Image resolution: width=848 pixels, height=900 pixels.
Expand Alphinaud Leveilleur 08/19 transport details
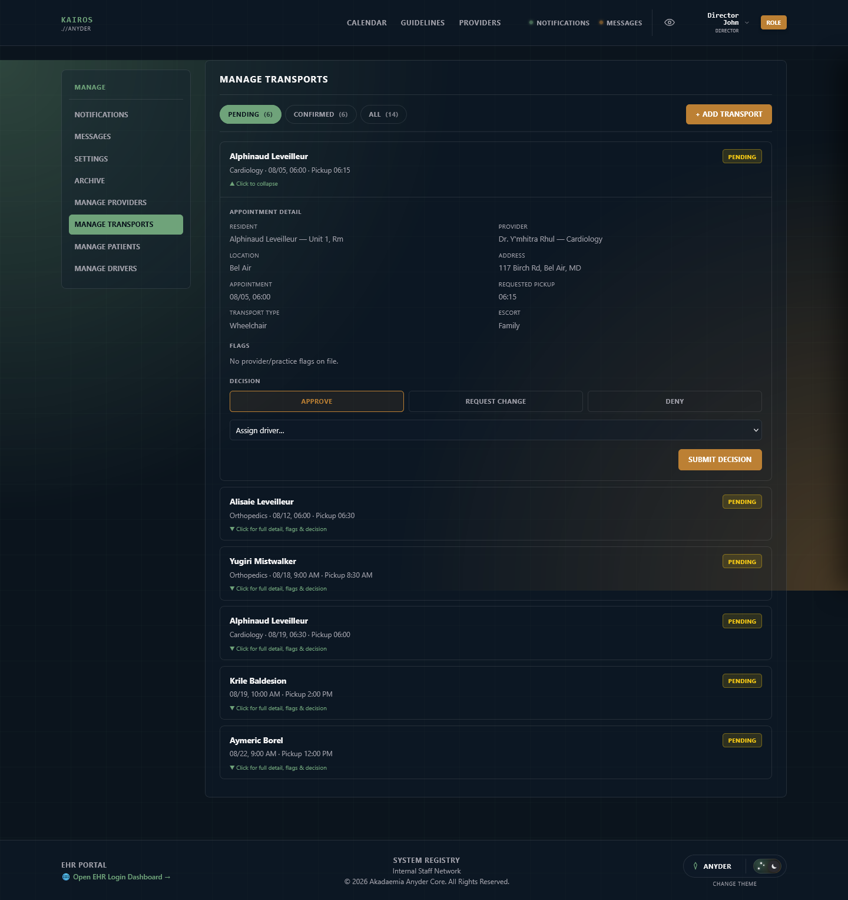click(278, 649)
